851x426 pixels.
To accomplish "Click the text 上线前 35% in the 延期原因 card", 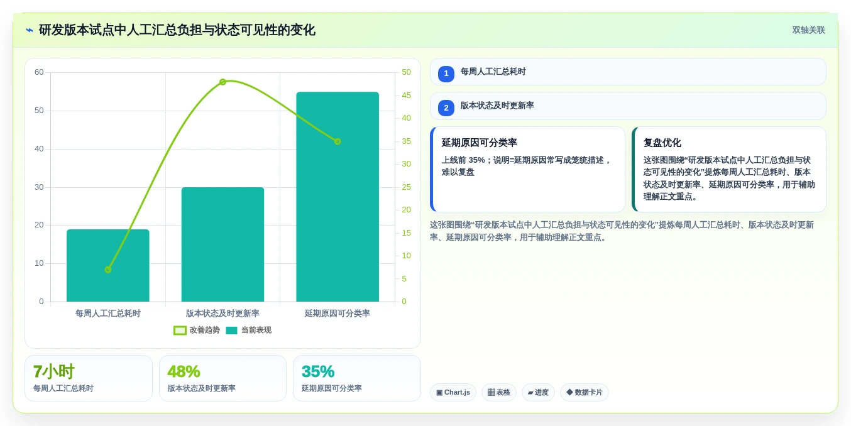I will coord(463,160).
